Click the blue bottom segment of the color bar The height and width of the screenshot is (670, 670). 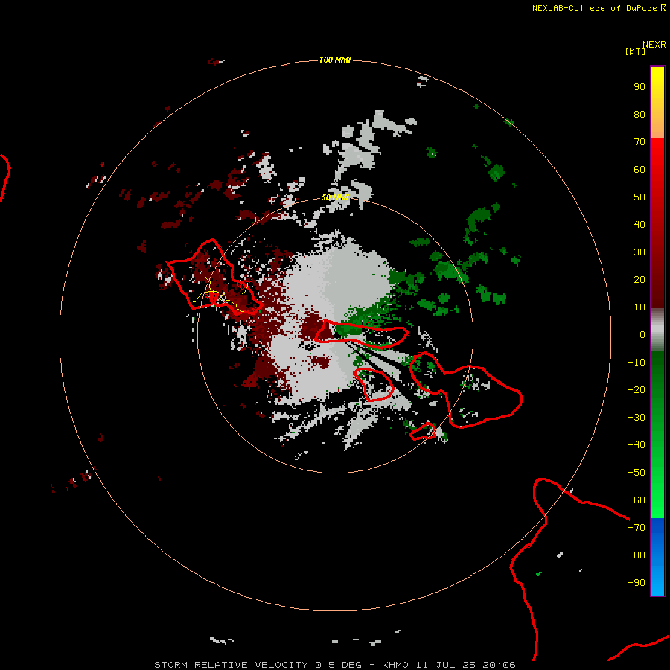657,557
